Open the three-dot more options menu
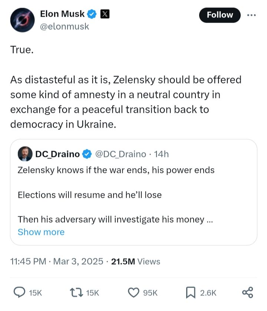Screen dimensions: 267x311 pos(252,15)
